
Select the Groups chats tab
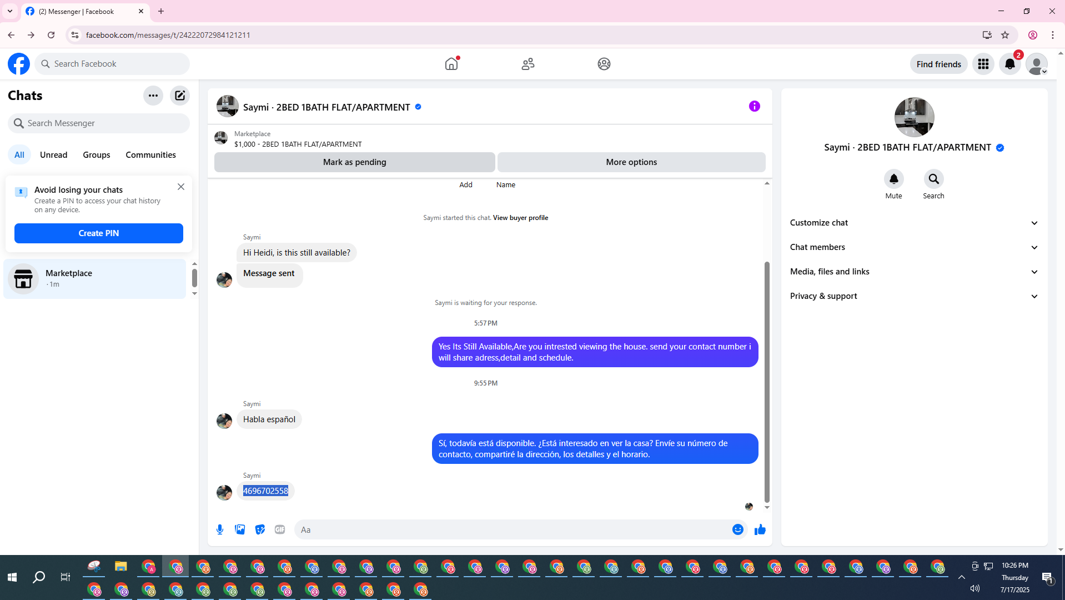97,155
